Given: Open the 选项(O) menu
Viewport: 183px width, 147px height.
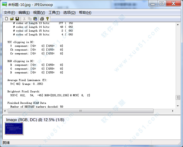Looking at the screenshot, I should (70, 13).
